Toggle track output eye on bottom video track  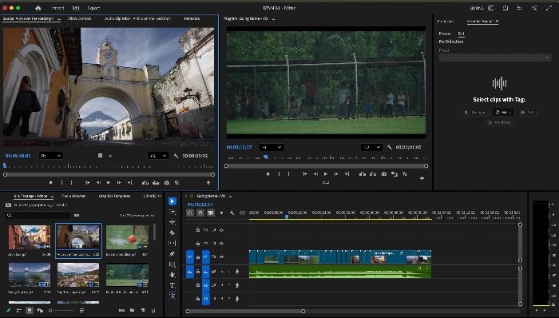[x=221, y=256]
